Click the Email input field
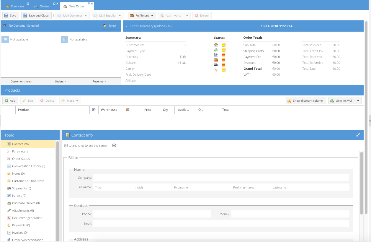This screenshot has height=242, width=371. pyautogui.click(x=221, y=223)
